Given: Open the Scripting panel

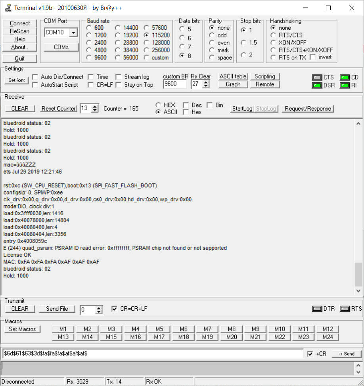Looking at the screenshot, I should pyautogui.click(x=265, y=76).
